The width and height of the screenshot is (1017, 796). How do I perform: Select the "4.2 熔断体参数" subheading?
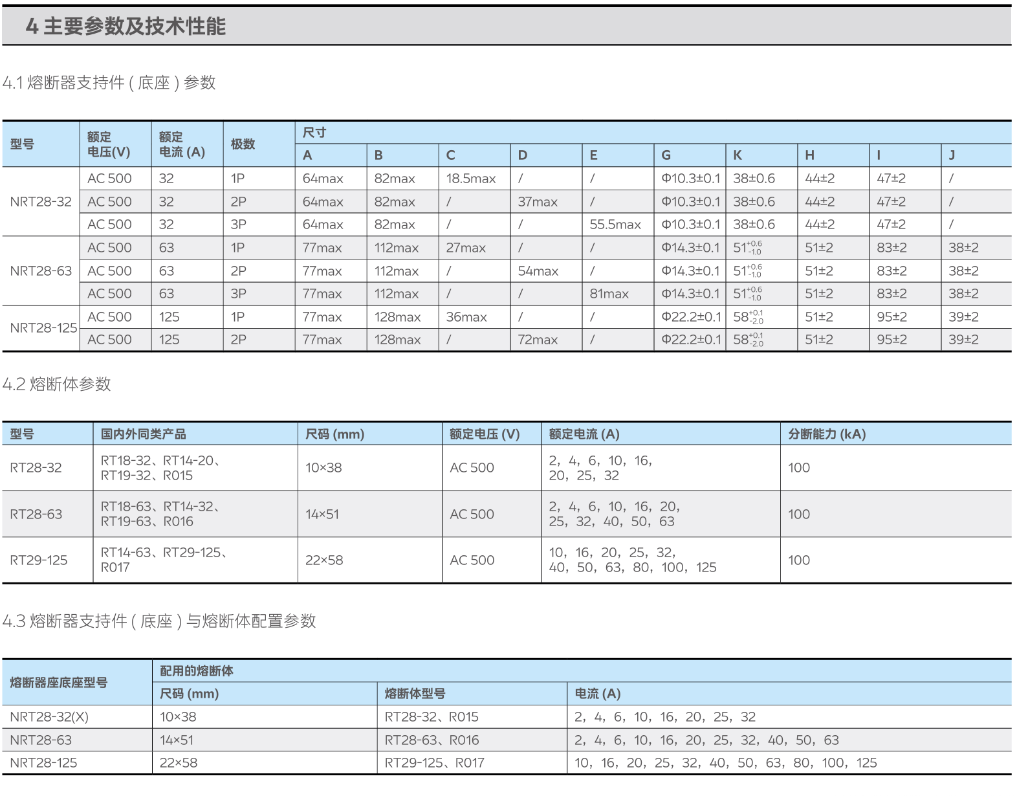[x=57, y=384]
